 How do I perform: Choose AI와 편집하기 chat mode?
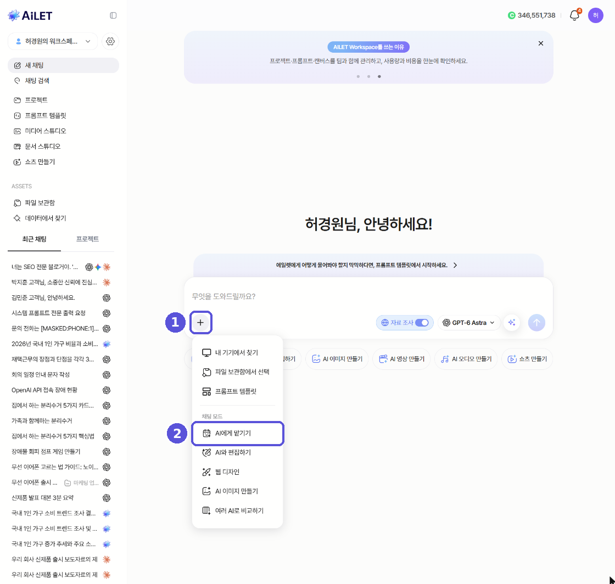[x=237, y=453]
